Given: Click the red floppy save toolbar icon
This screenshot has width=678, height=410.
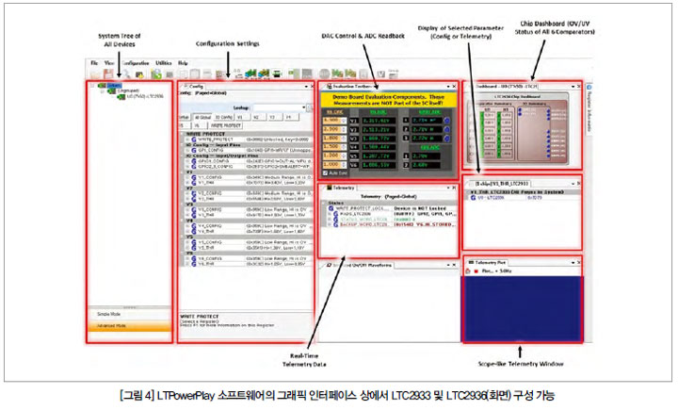Looking at the screenshot, I should [108, 74].
